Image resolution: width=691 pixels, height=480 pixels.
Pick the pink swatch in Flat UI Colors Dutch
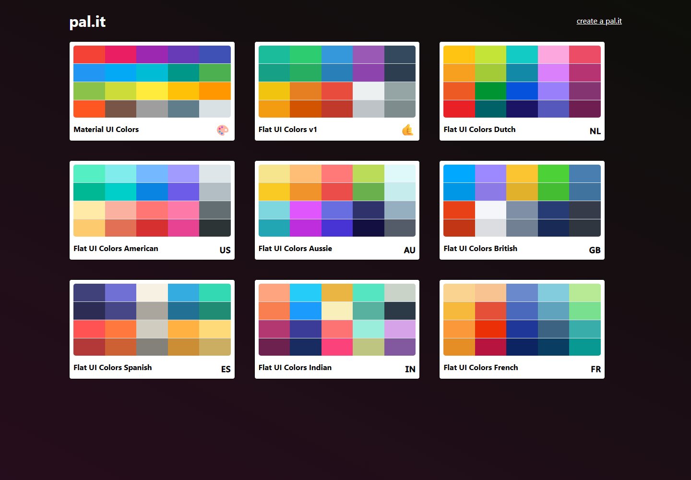pos(553,54)
